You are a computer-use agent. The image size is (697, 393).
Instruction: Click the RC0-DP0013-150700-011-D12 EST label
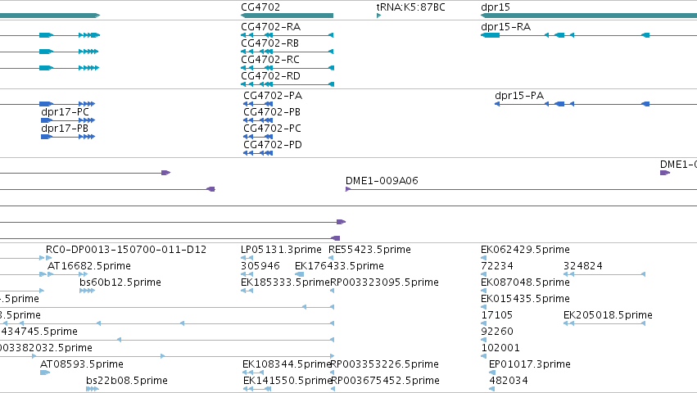click(126, 250)
